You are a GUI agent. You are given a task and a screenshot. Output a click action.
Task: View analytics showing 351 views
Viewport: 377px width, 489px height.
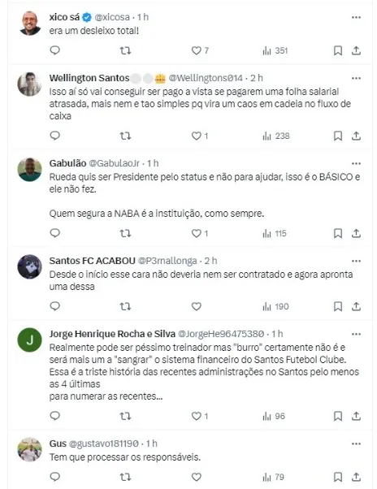pos(275,50)
